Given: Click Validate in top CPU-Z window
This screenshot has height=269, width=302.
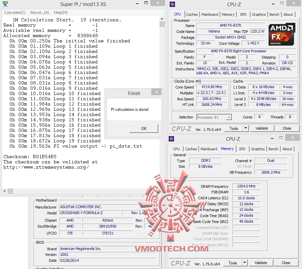Looking at the screenshot, I should point(262,128).
